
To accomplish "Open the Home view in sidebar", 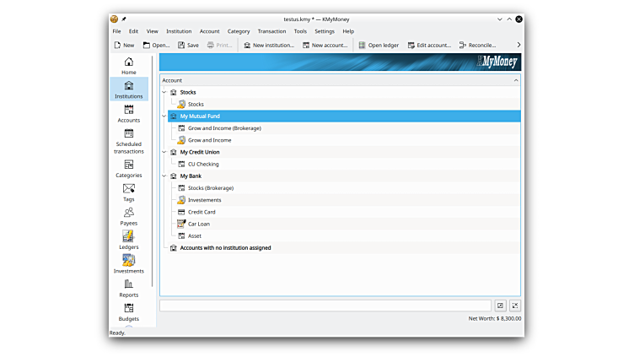I will [x=128, y=66].
